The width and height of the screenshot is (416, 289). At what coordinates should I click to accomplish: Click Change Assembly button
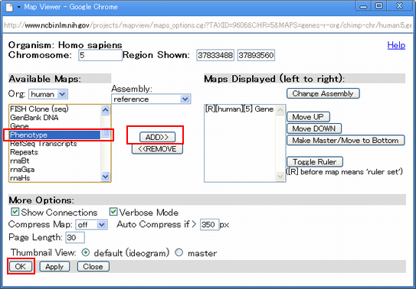323,94
